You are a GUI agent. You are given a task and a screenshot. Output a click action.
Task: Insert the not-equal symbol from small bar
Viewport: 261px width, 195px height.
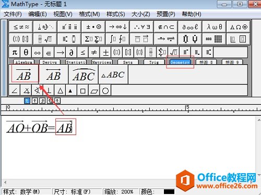tap(94, 52)
